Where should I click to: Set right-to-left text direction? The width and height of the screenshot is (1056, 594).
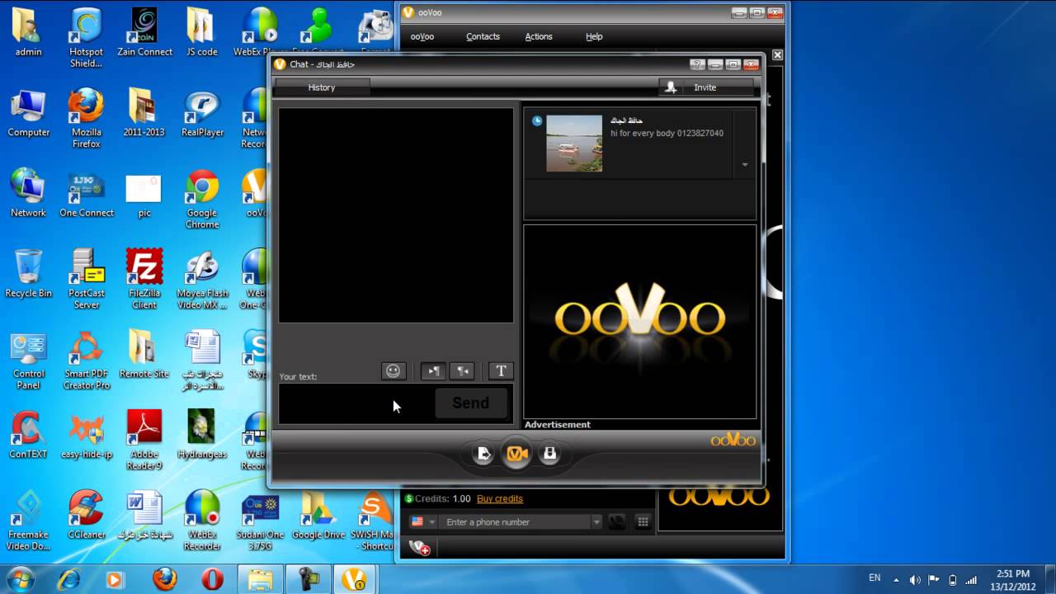click(463, 371)
